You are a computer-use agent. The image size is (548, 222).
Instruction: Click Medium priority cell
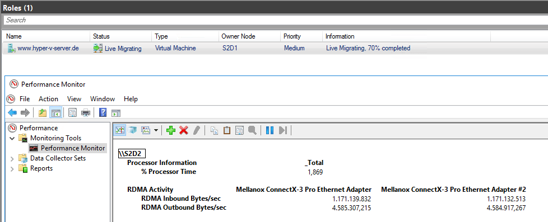click(x=294, y=48)
